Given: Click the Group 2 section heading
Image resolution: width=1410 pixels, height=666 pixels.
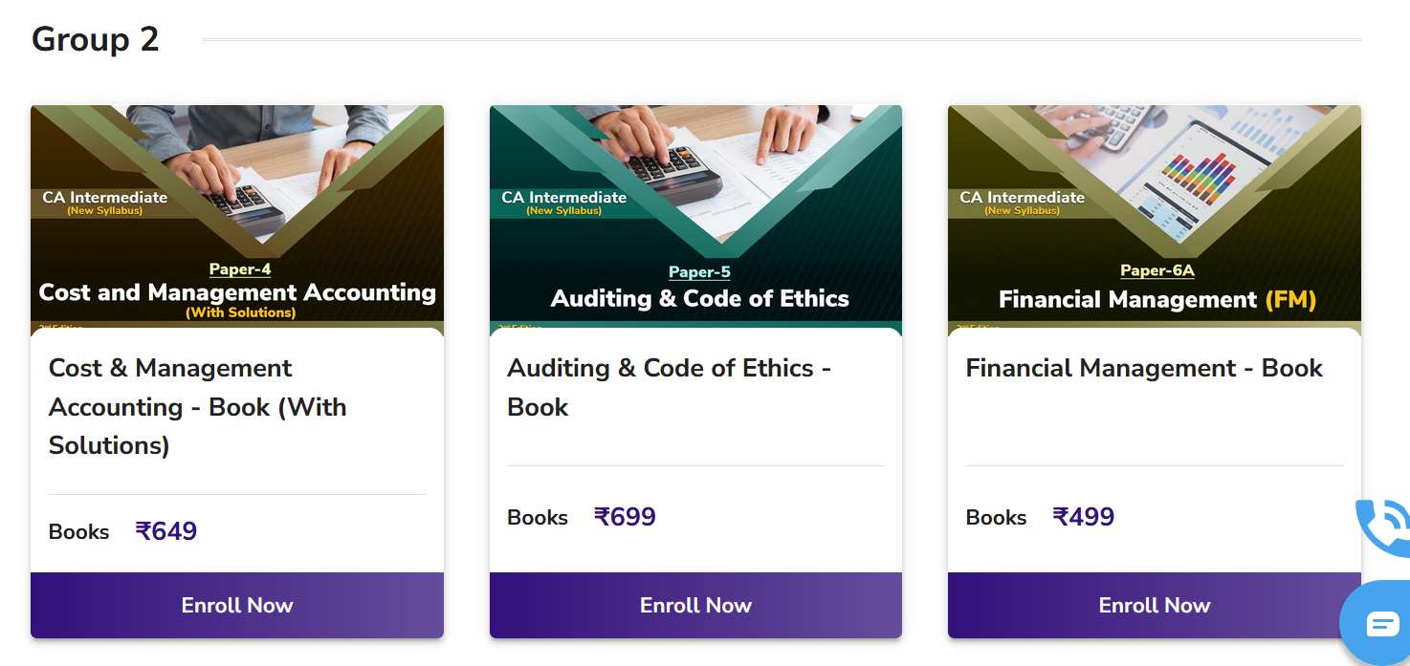Looking at the screenshot, I should tap(95, 39).
